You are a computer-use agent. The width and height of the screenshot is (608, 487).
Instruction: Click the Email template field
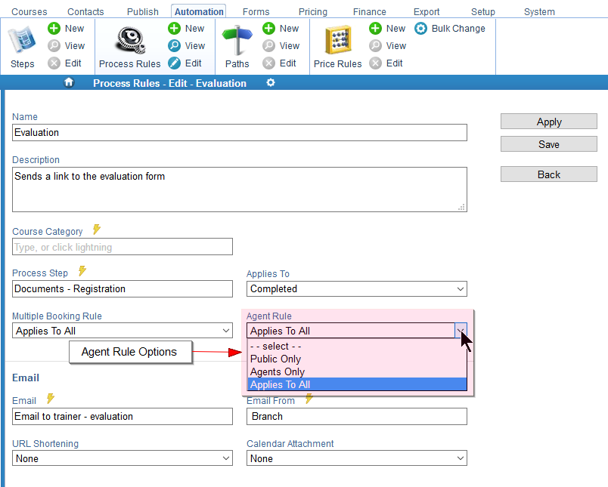123,416
